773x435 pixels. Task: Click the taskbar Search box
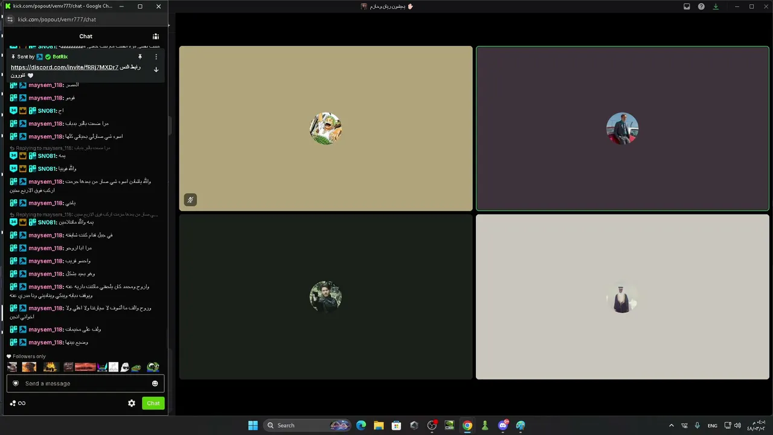click(x=308, y=425)
